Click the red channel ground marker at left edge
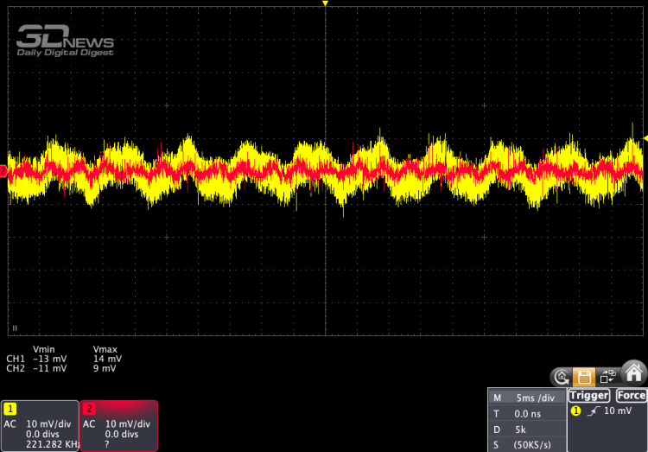Image resolution: width=648 pixels, height=452 pixels. pyautogui.click(x=3, y=171)
